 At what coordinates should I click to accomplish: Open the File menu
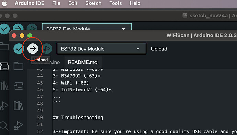pos(56,3)
